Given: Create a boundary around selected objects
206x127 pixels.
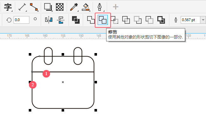Looking at the screenshot, I should pyautogui.click(x=161, y=20).
